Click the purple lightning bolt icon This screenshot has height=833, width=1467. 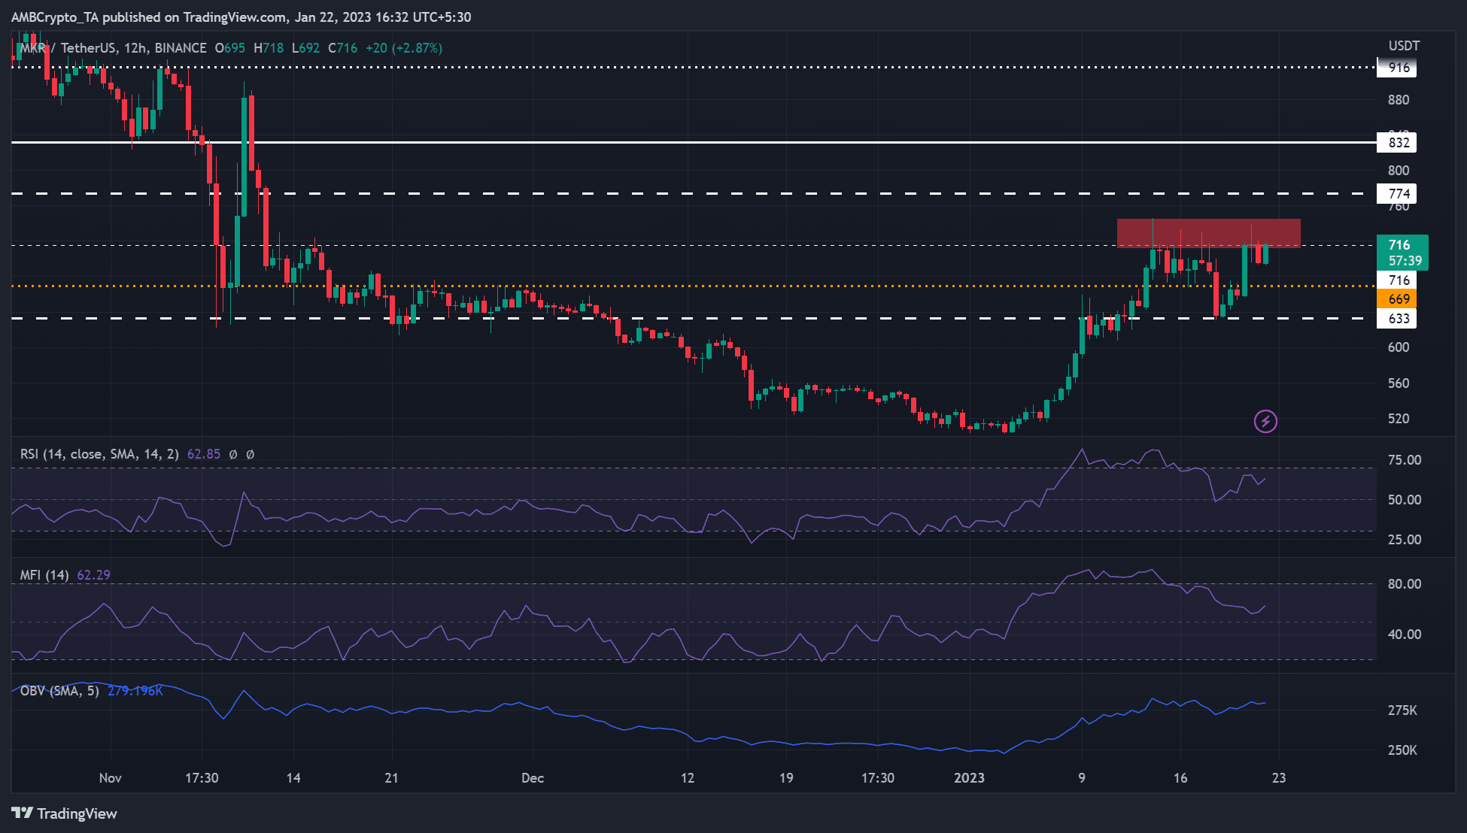pos(1265,422)
